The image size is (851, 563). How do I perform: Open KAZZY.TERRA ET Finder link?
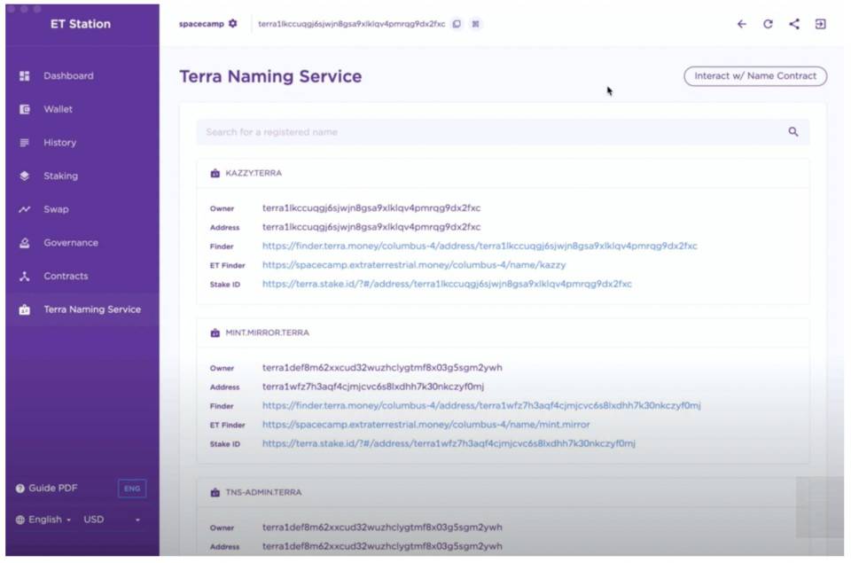click(x=414, y=265)
